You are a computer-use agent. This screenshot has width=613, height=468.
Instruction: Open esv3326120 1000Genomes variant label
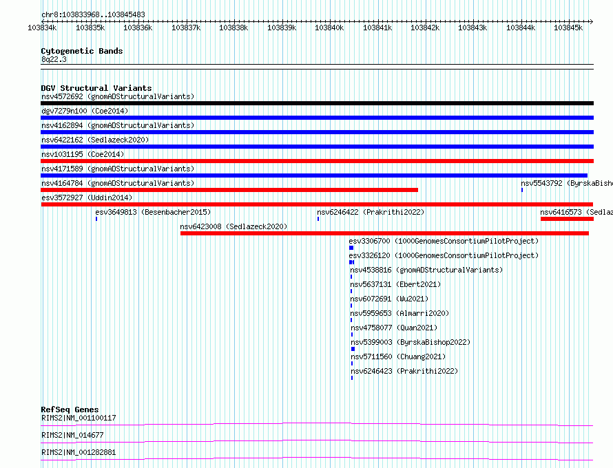[x=444, y=255]
